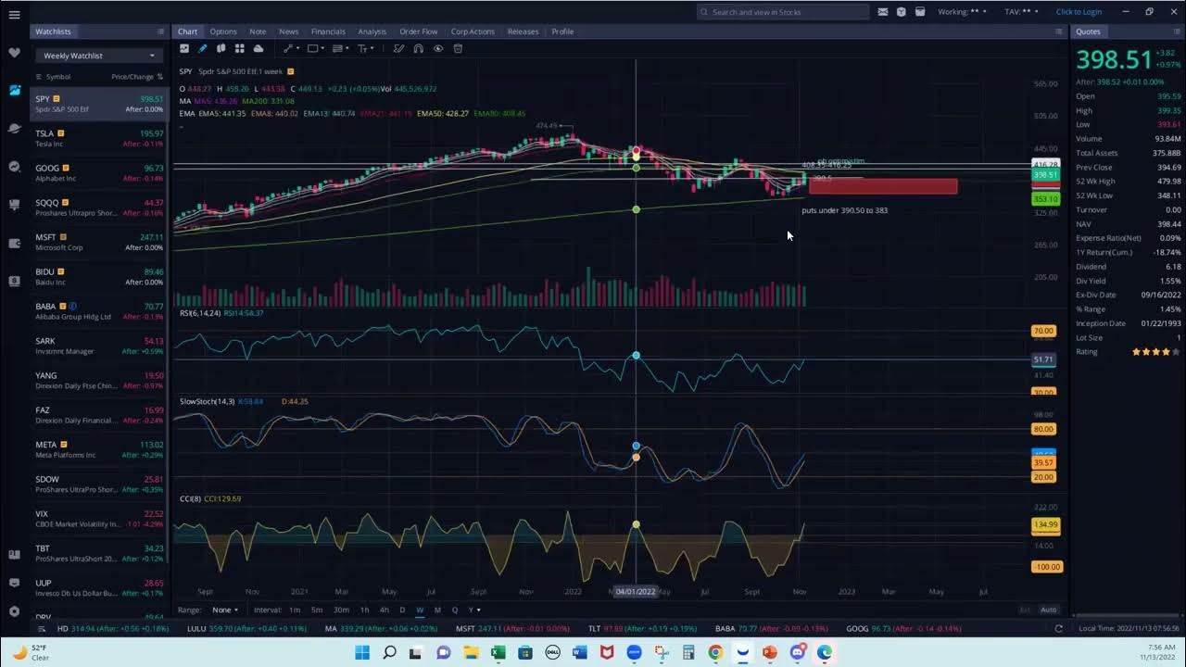Open the four-square grid layout icon
The image size is (1186, 667).
(x=239, y=48)
